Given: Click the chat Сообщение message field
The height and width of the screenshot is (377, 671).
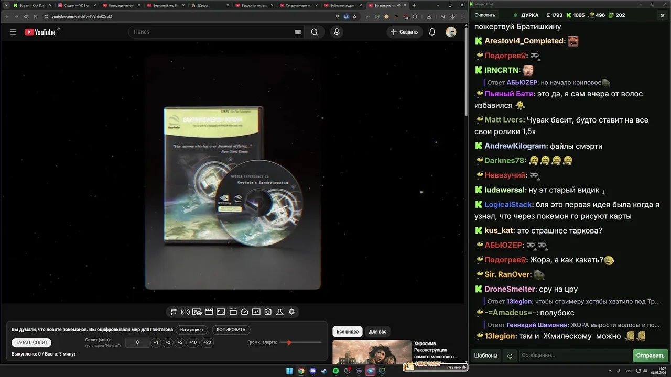Looking at the screenshot, I should 575,356.
